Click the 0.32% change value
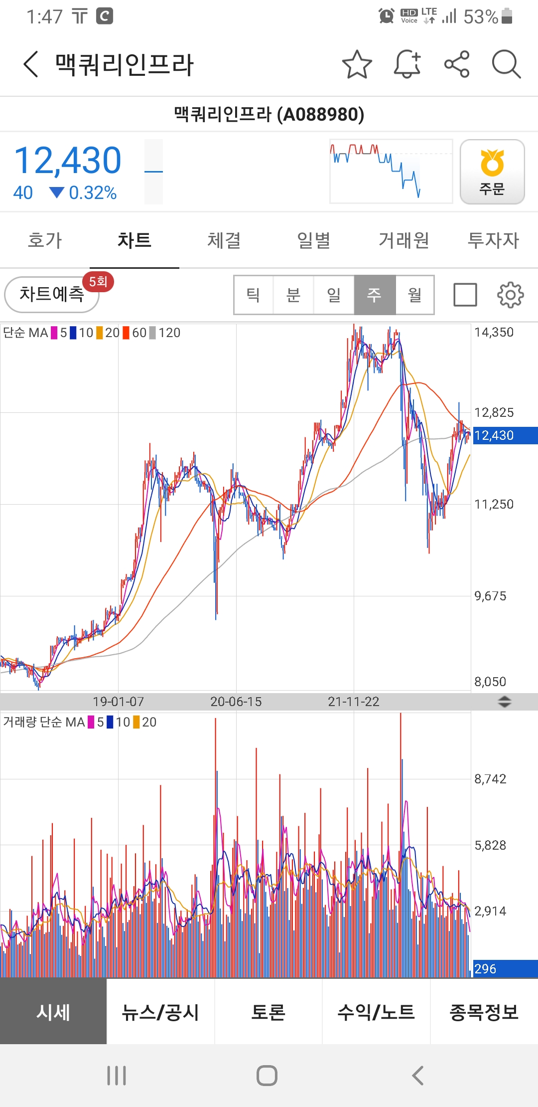This screenshot has height=1107, width=538. [x=93, y=192]
